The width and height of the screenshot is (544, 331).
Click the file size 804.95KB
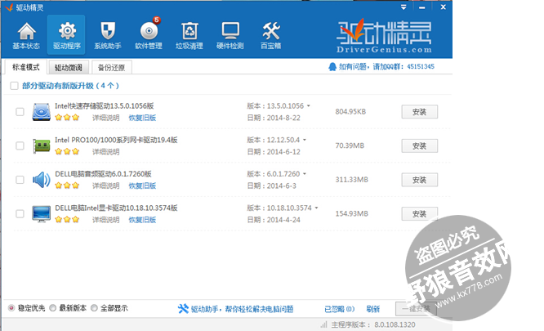[x=350, y=111]
